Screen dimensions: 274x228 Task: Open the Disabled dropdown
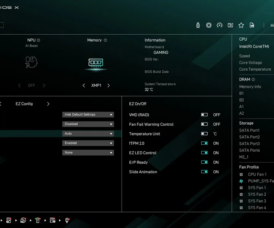pyautogui.click(x=88, y=124)
